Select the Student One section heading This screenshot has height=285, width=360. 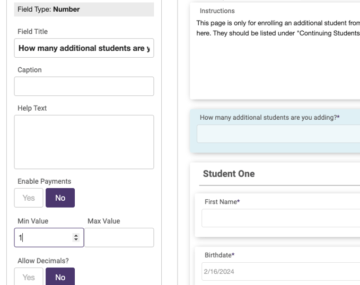229,174
